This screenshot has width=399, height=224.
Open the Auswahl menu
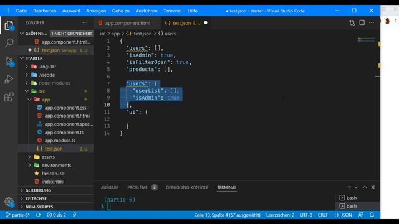pos(71,11)
